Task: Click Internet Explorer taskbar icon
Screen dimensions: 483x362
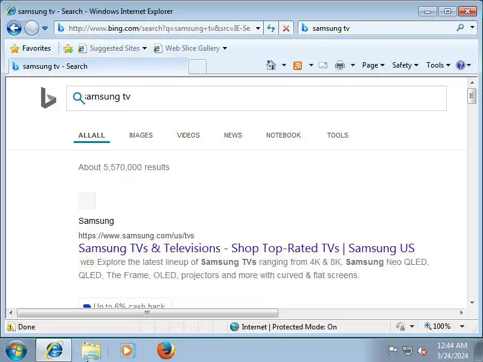Action: (x=54, y=351)
